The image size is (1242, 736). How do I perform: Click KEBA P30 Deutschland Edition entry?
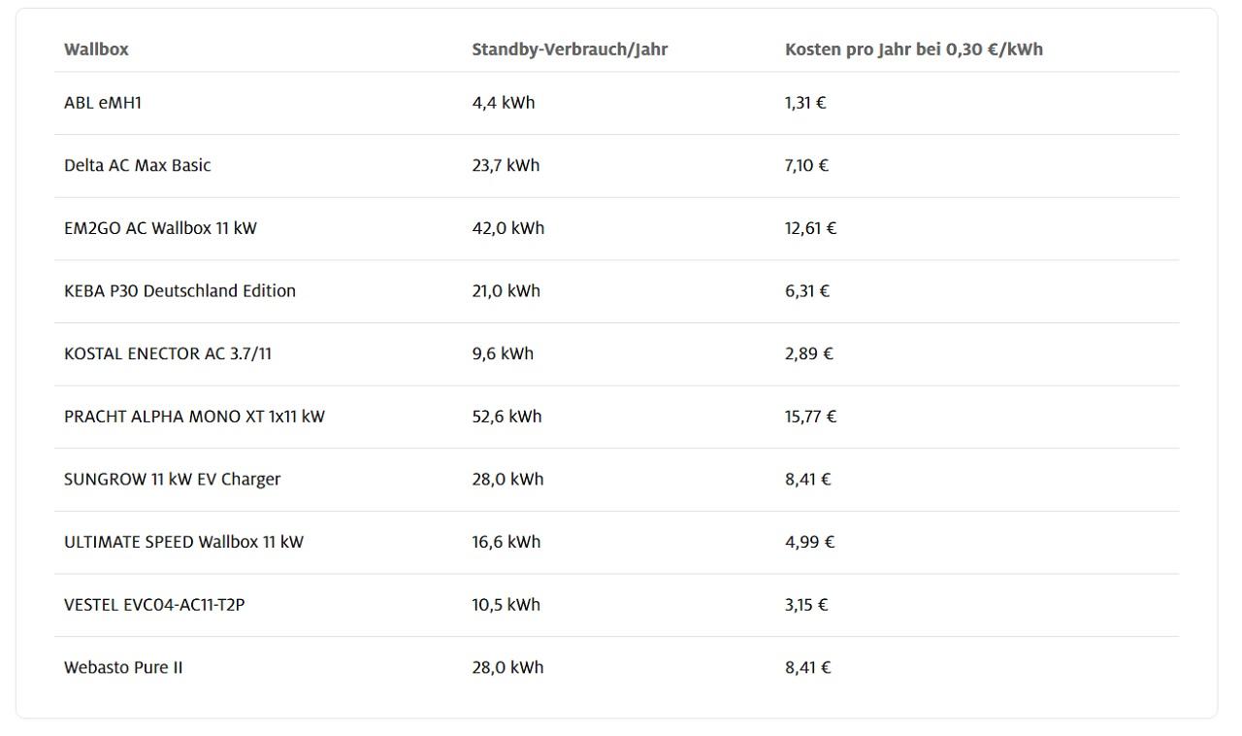pyautogui.click(x=180, y=291)
